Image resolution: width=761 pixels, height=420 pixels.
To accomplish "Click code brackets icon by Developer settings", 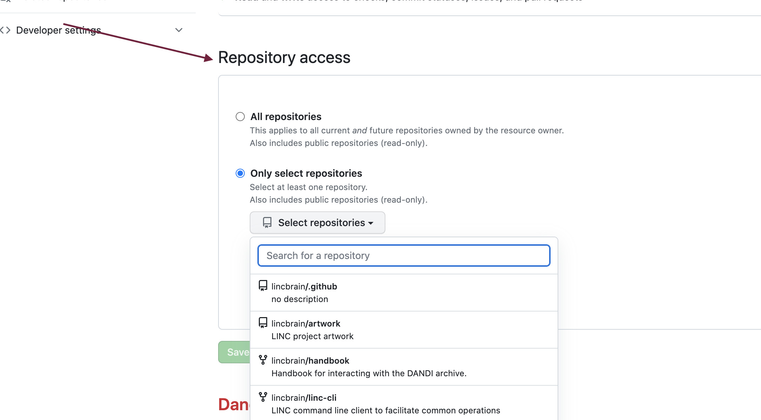I will pyautogui.click(x=6, y=30).
